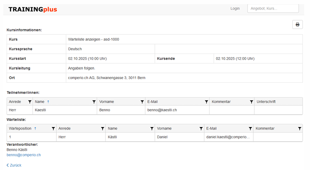This screenshot has height=170, width=310.
Task: Open filter for Teilnehmer Anrede column
Action: pos(30,102)
